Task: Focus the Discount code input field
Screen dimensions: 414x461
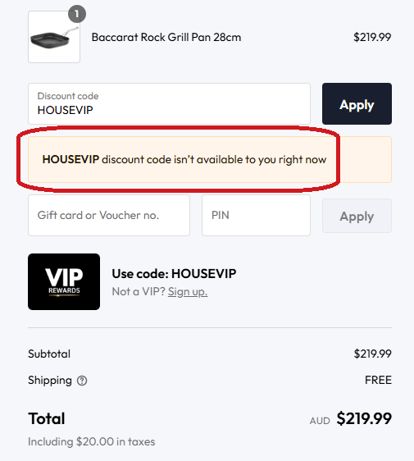Action: pos(169,104)
